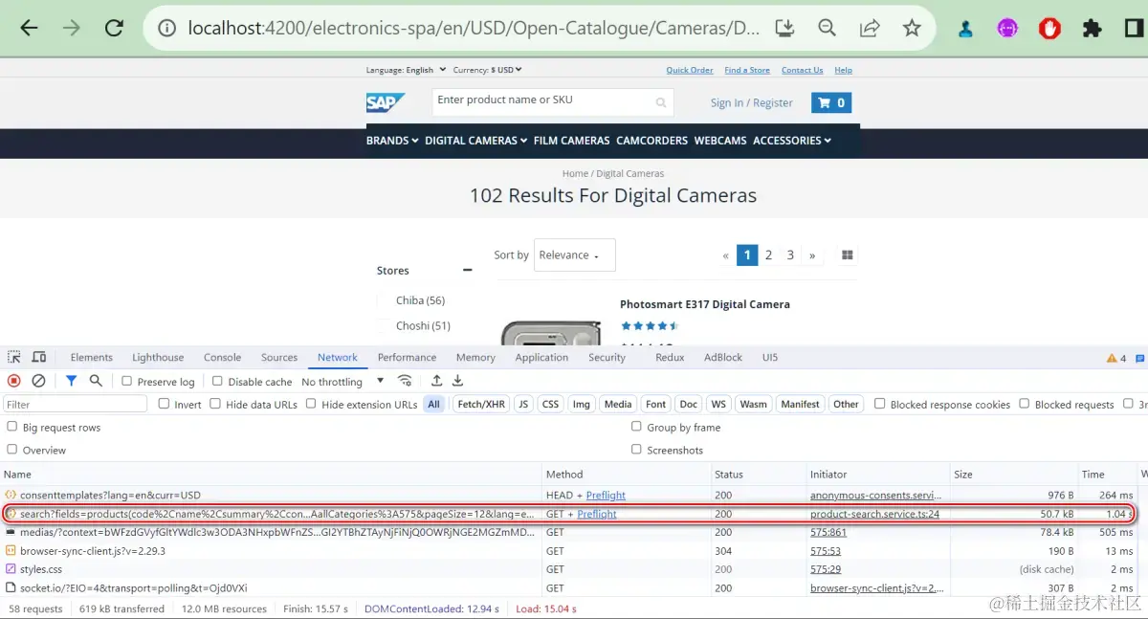Activate the inspect element picker in DevTools
Image resolution: width=1148 pixels, height=619 pixels.
[14, 357]
